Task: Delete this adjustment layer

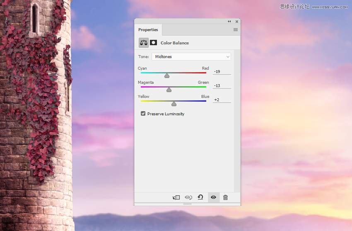Action: coord(225,197)
